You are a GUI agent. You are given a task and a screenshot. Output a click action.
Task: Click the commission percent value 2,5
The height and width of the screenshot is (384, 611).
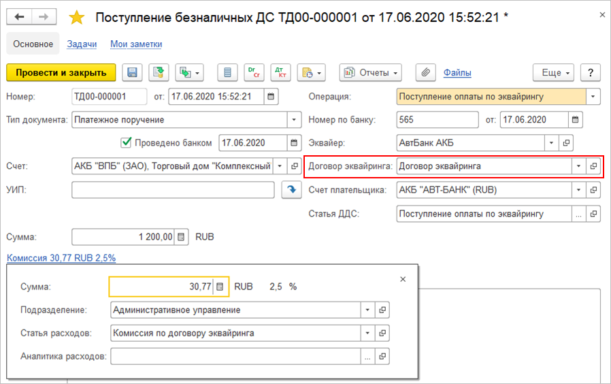pyautogui.click(x=276, y=287)
